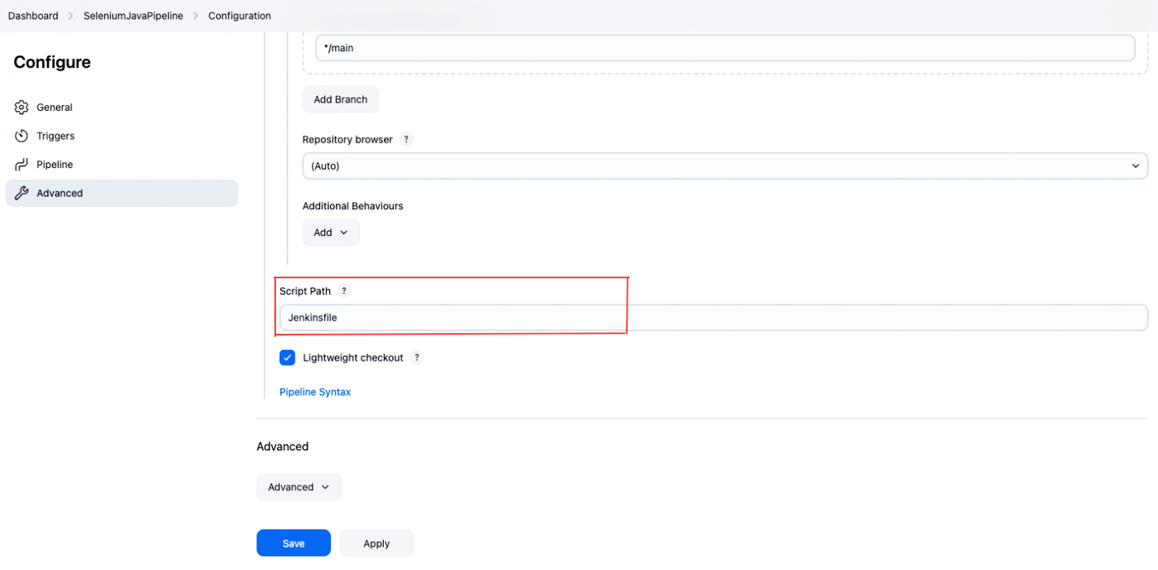This screenshot has height=570, width=1158.
Task: Focus the Script Path input field
Action: 714,318
